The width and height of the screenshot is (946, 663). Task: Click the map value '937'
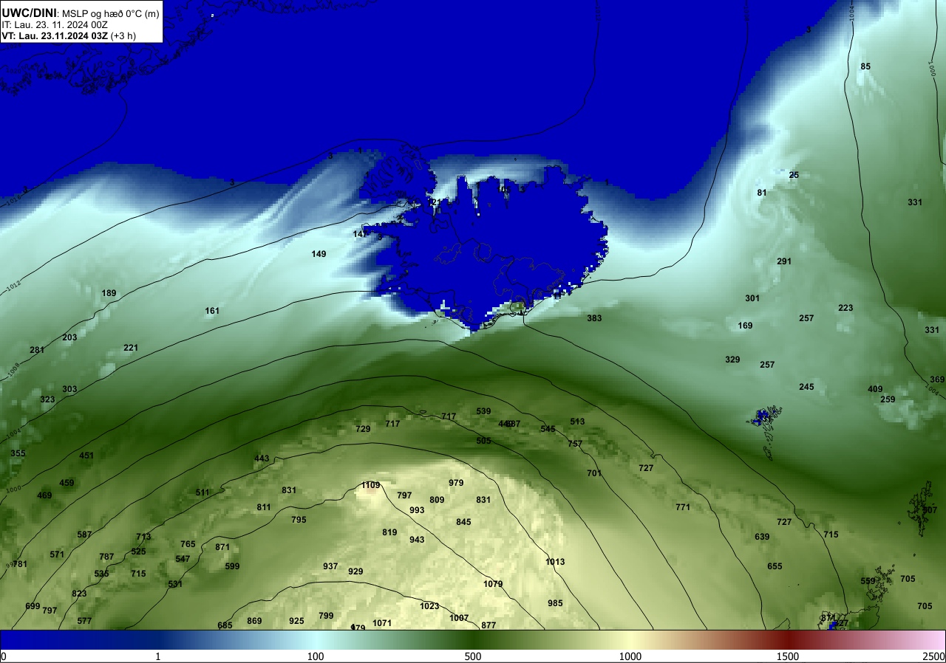330,566
